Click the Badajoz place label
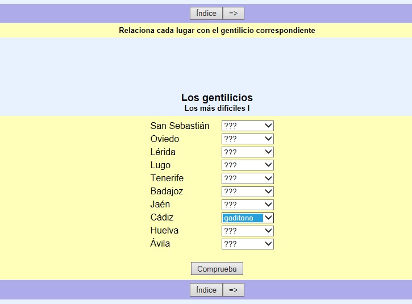412x304 pixels. 167,191
